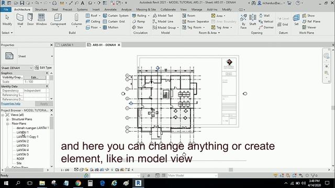This screenshot has height=188, width=335.
Task: Open the Sheet type selector dropdown
Action: 52,56
